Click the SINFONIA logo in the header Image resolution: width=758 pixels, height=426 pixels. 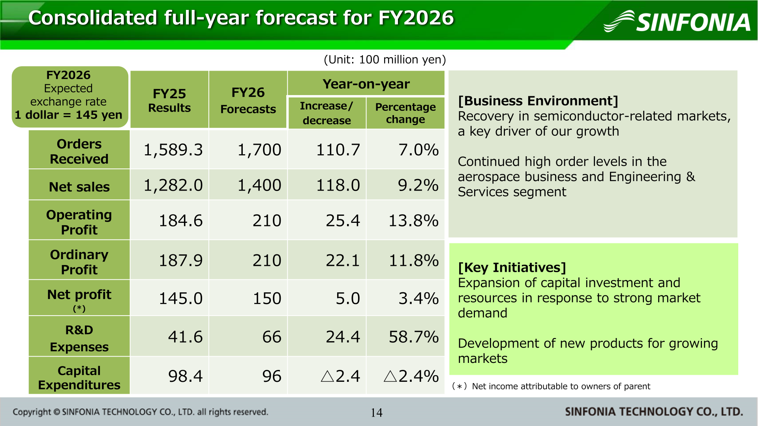677,21
